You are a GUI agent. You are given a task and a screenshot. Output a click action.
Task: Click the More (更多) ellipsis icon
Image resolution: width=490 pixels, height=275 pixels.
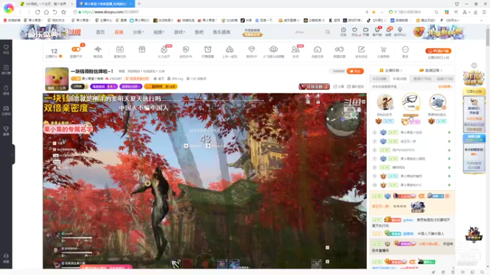405,50
